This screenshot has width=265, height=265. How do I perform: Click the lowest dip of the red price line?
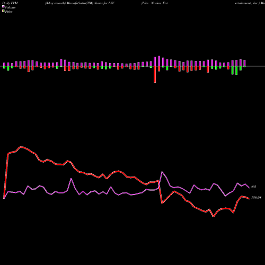pos(214,216)
